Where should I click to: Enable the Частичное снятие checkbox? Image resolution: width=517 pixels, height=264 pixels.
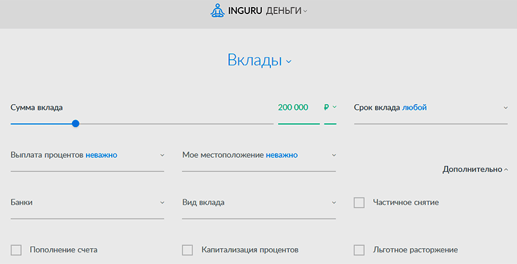360,203
